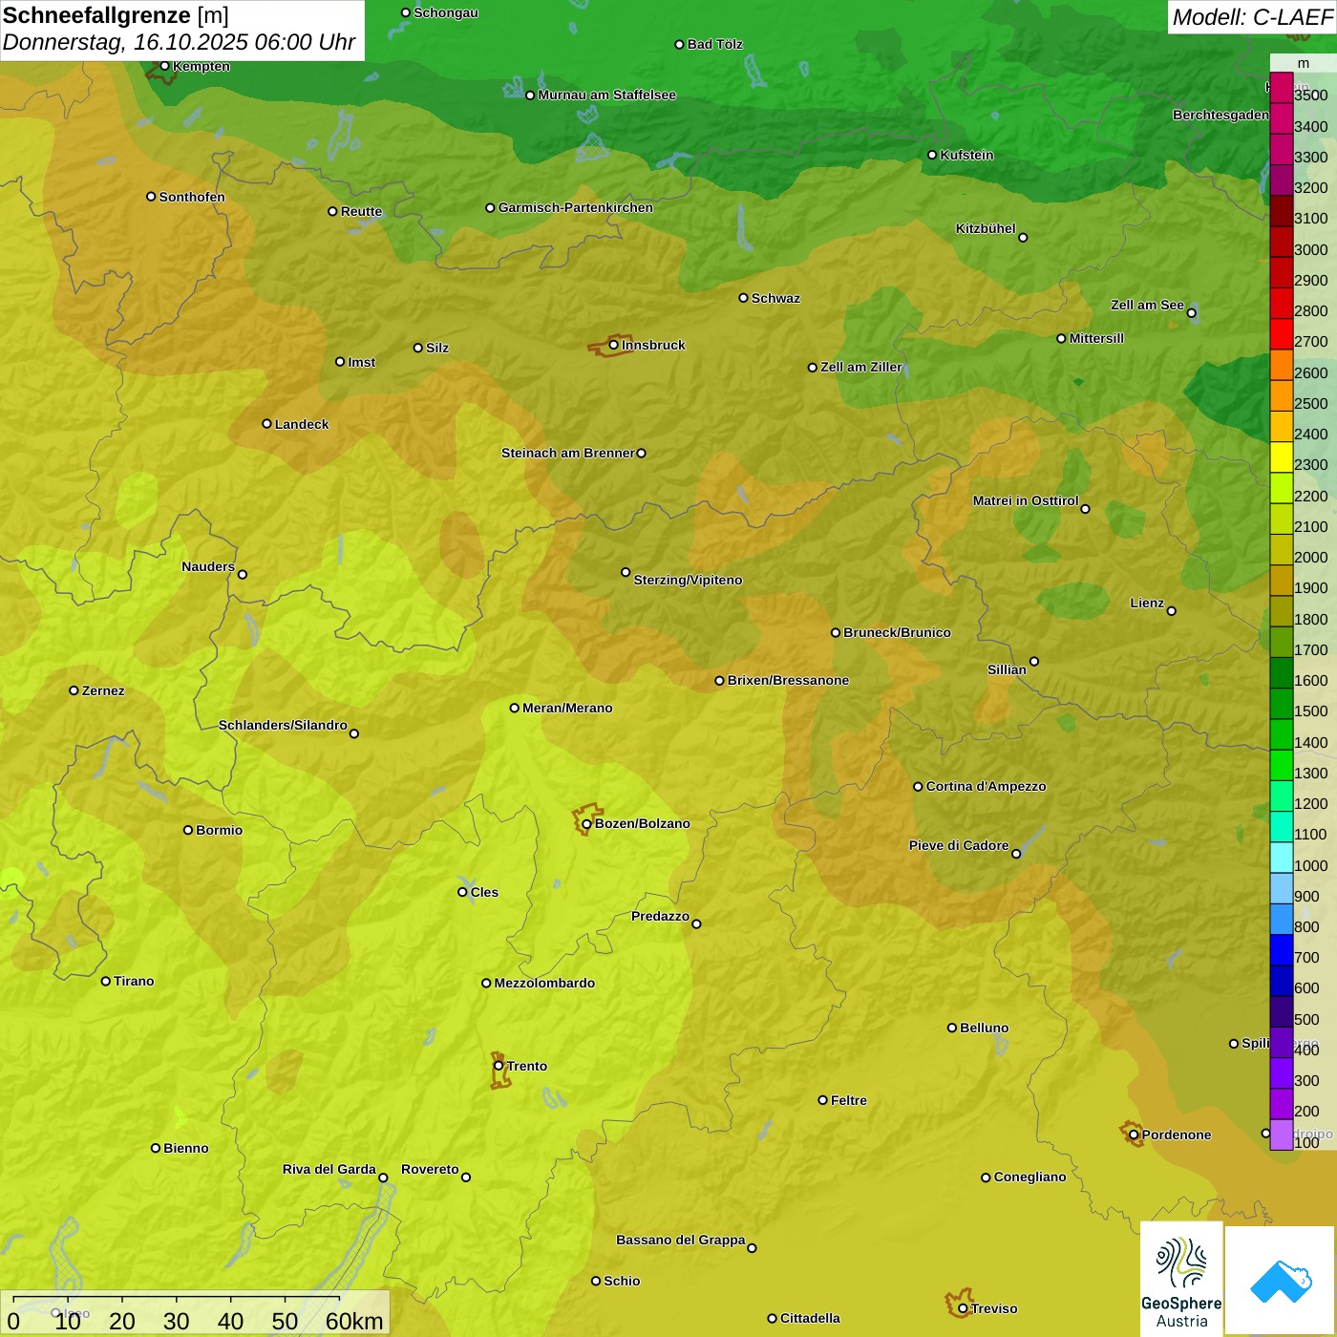Viewport: 1337px width, 1337px height.
Task: Click the 'Steinach am Brenner' label
Action: (567, 453)
